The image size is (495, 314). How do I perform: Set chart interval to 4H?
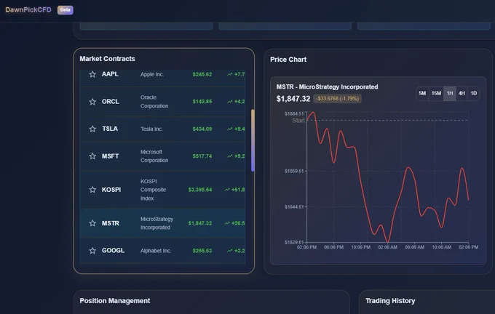[x=462, y=93]
